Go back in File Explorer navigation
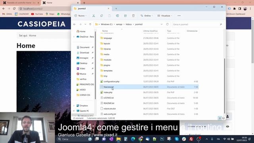 75,24
